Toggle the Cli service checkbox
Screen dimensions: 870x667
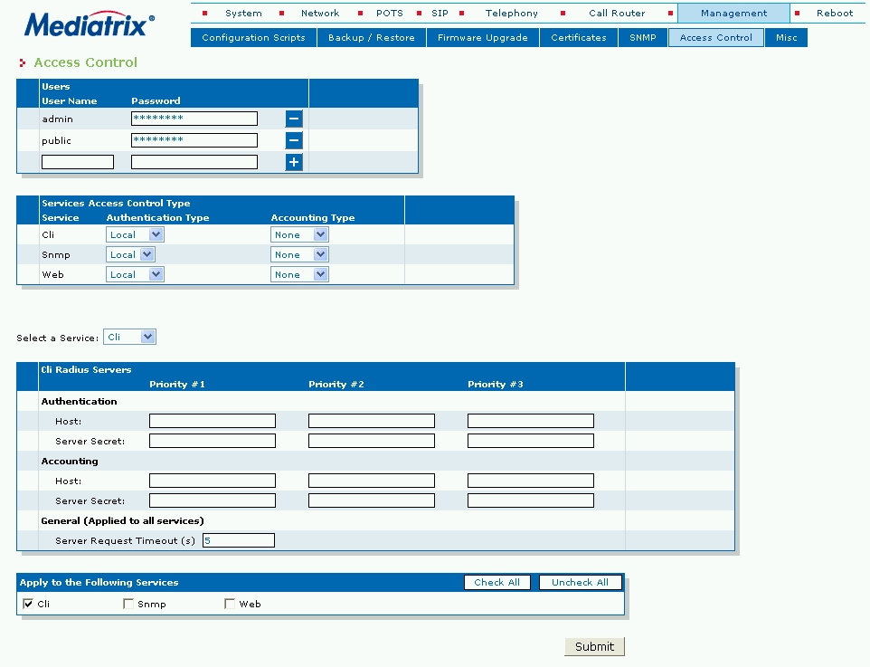28,603
